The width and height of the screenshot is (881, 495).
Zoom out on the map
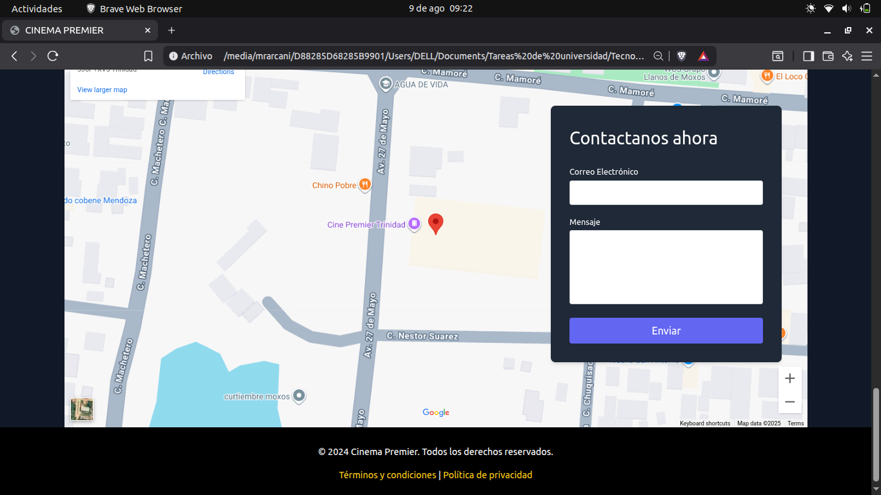790,402
